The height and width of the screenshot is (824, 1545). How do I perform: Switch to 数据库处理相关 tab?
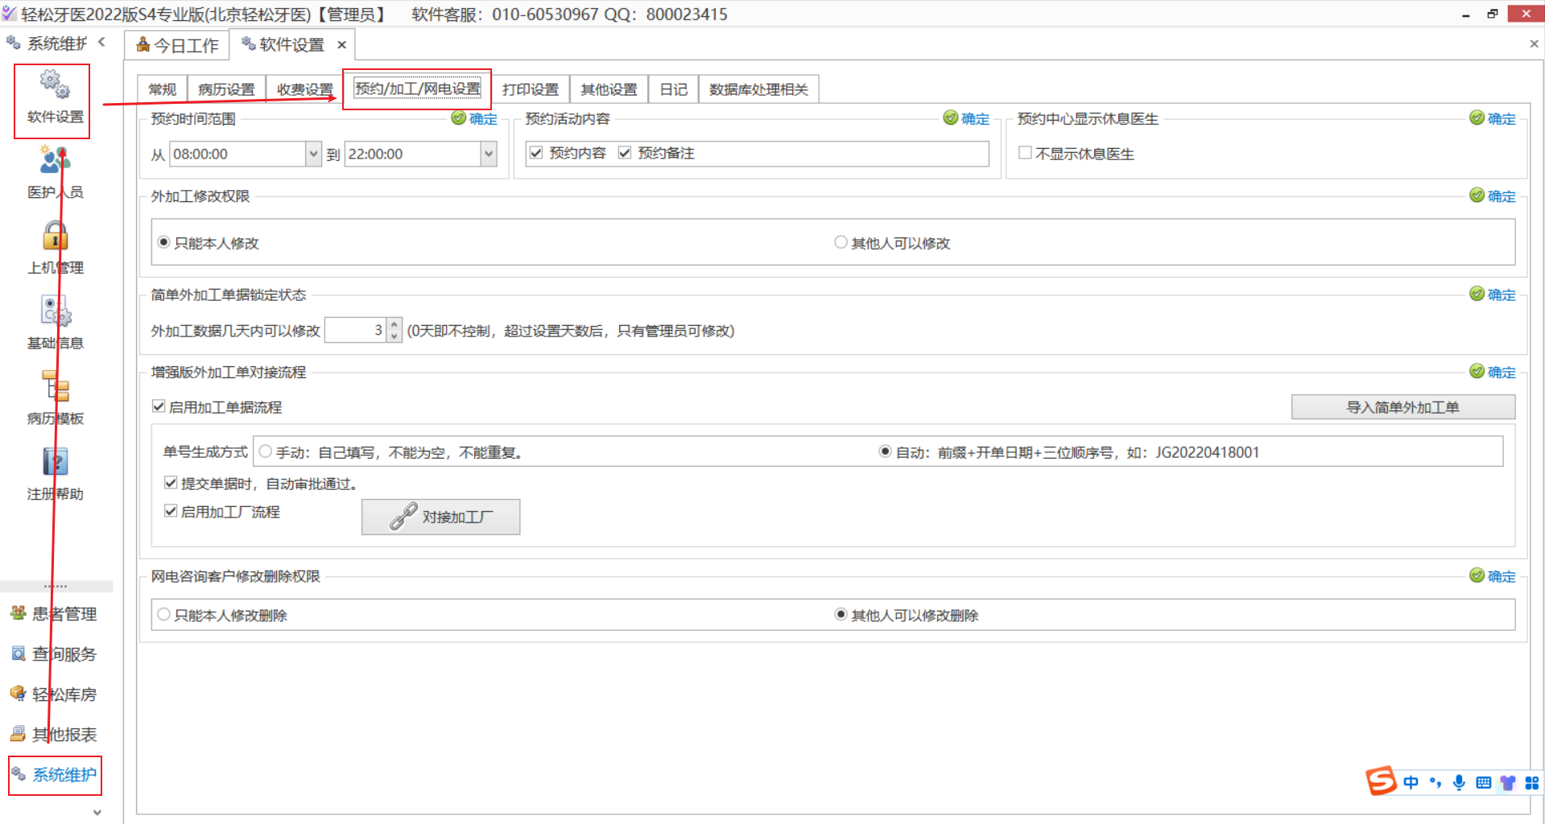click(758, 89)
